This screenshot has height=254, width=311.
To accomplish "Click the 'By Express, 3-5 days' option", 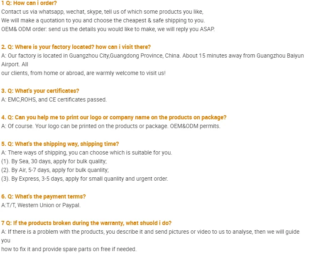I will click(84, 179).
